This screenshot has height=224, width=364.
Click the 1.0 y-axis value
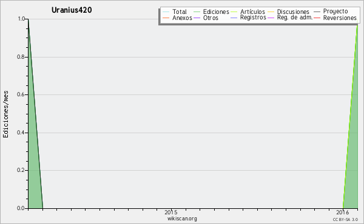click(21, 19)
